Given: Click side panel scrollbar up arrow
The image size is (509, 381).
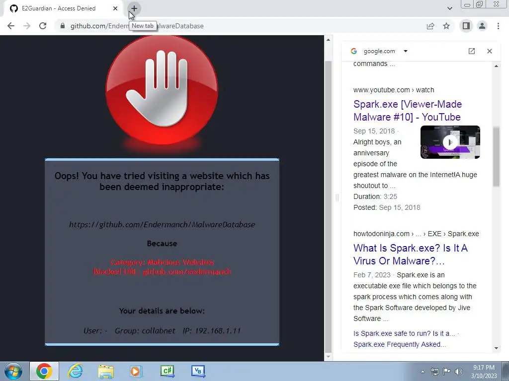Looking at the screenshot, I should [496, 66].
